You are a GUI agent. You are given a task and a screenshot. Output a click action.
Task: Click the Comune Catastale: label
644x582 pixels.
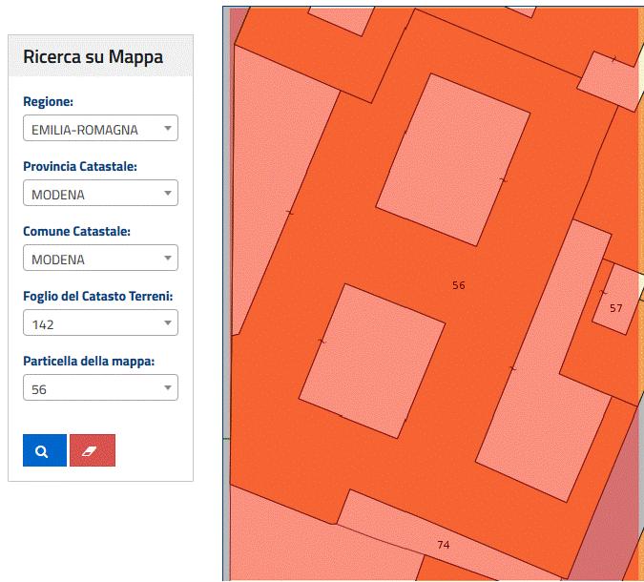[x=77, y=231]
